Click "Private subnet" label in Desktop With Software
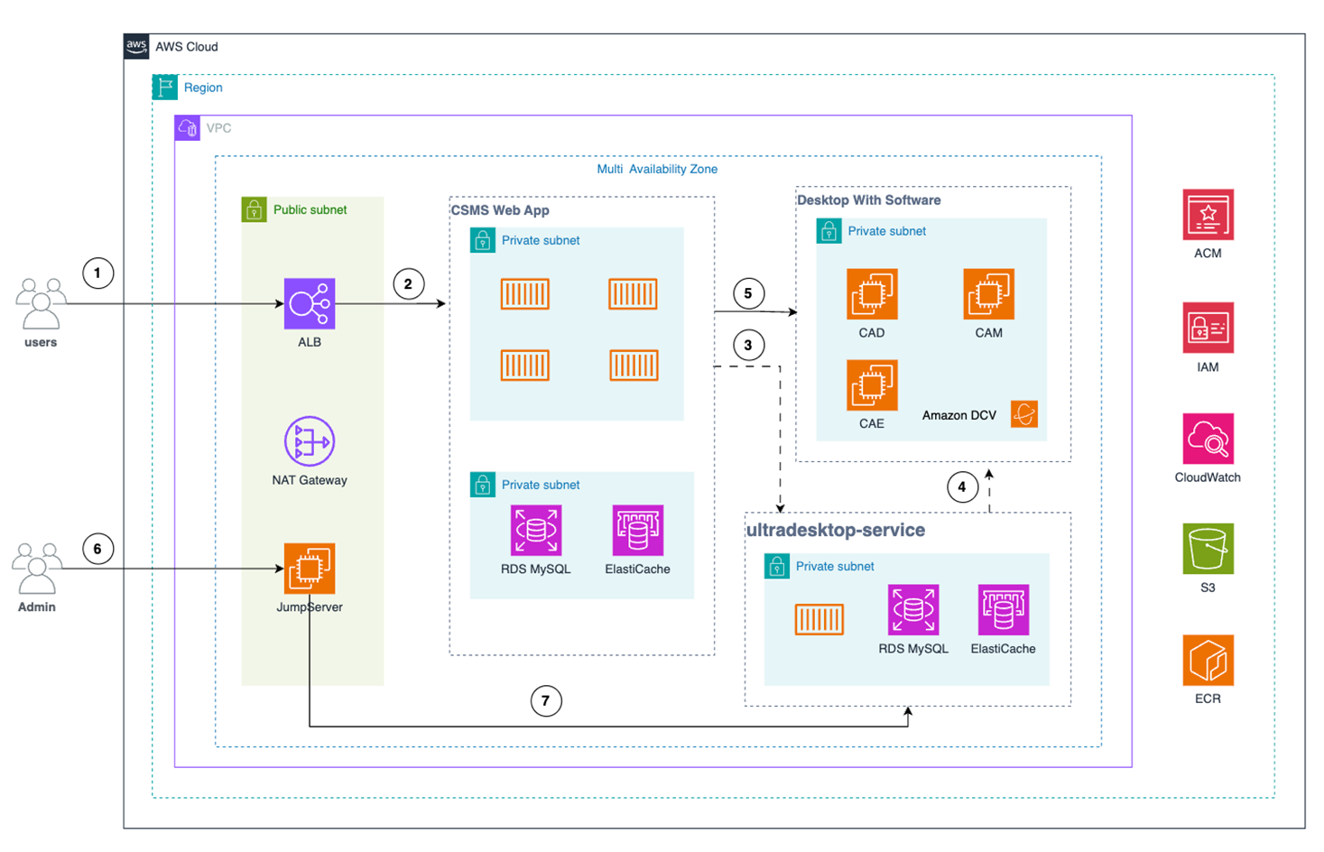Image resolution: width=1324 pixels, height=852 pixels. (887, 231)
